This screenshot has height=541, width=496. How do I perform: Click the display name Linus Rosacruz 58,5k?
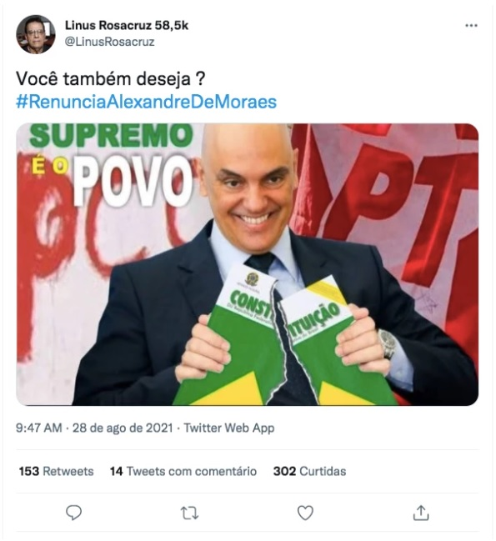pos(127,25)
